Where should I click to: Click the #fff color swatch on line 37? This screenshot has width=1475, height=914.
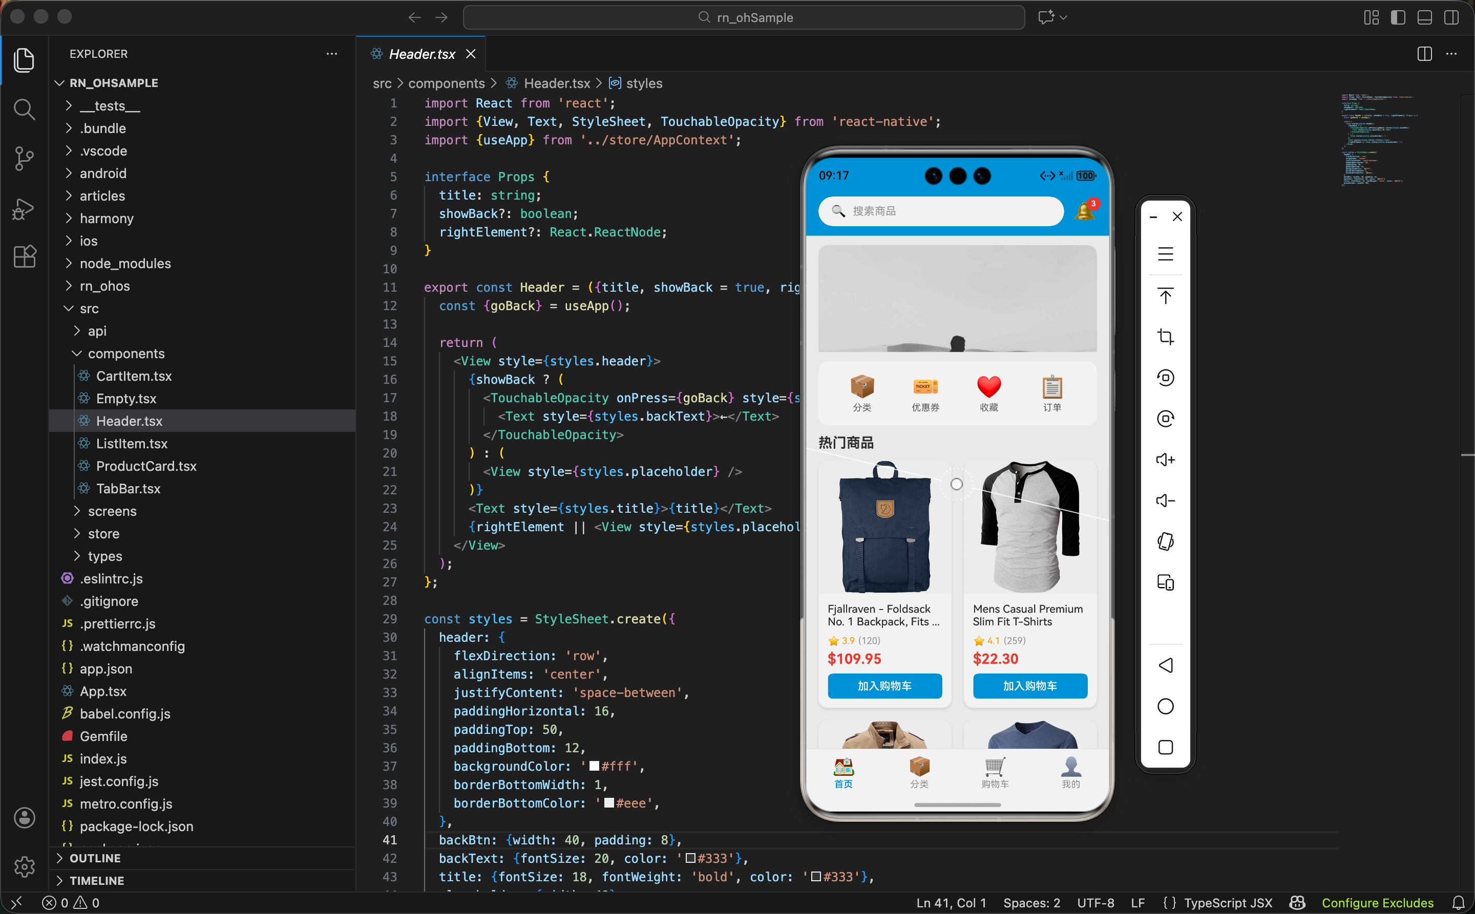click(x=594, y=767)
